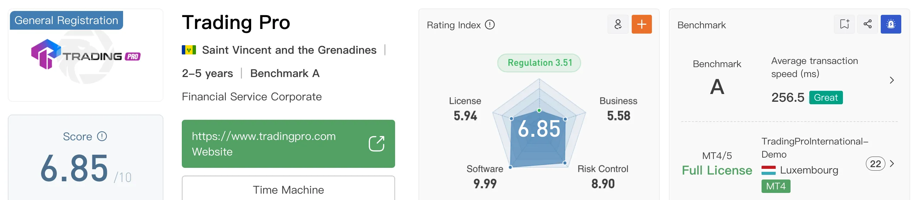
Task: Click the 256.5 speed value
Action: (788, 98)
